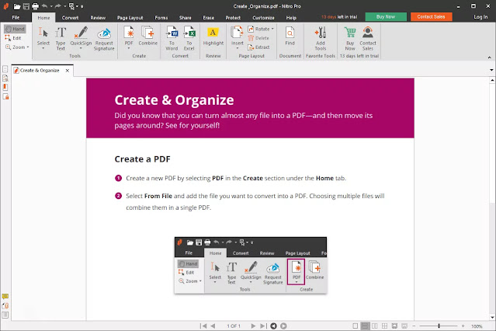The height and width of the screenshot is (331, 496).
Task: Open the Customize tab
Action: pos(263,18)
